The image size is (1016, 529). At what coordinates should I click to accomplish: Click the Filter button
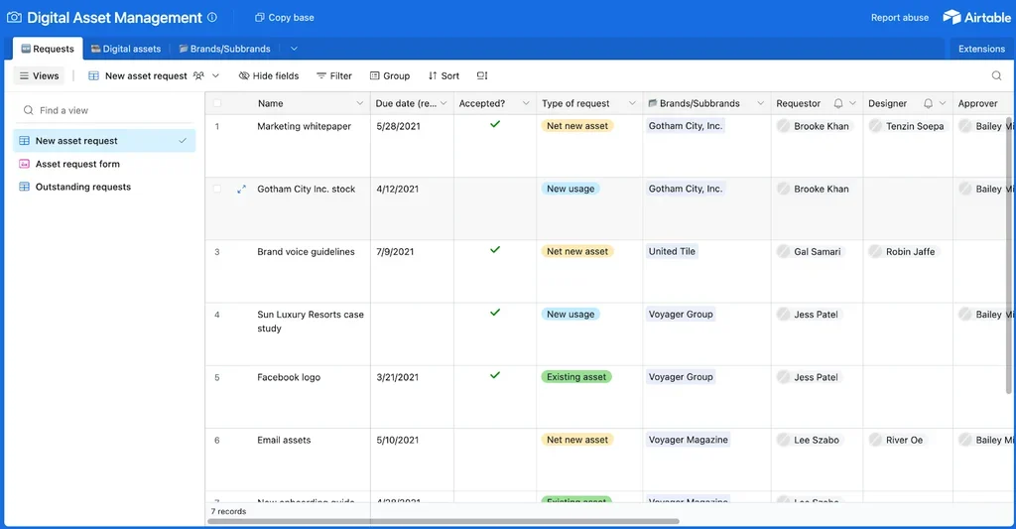(x=334, y=75)
